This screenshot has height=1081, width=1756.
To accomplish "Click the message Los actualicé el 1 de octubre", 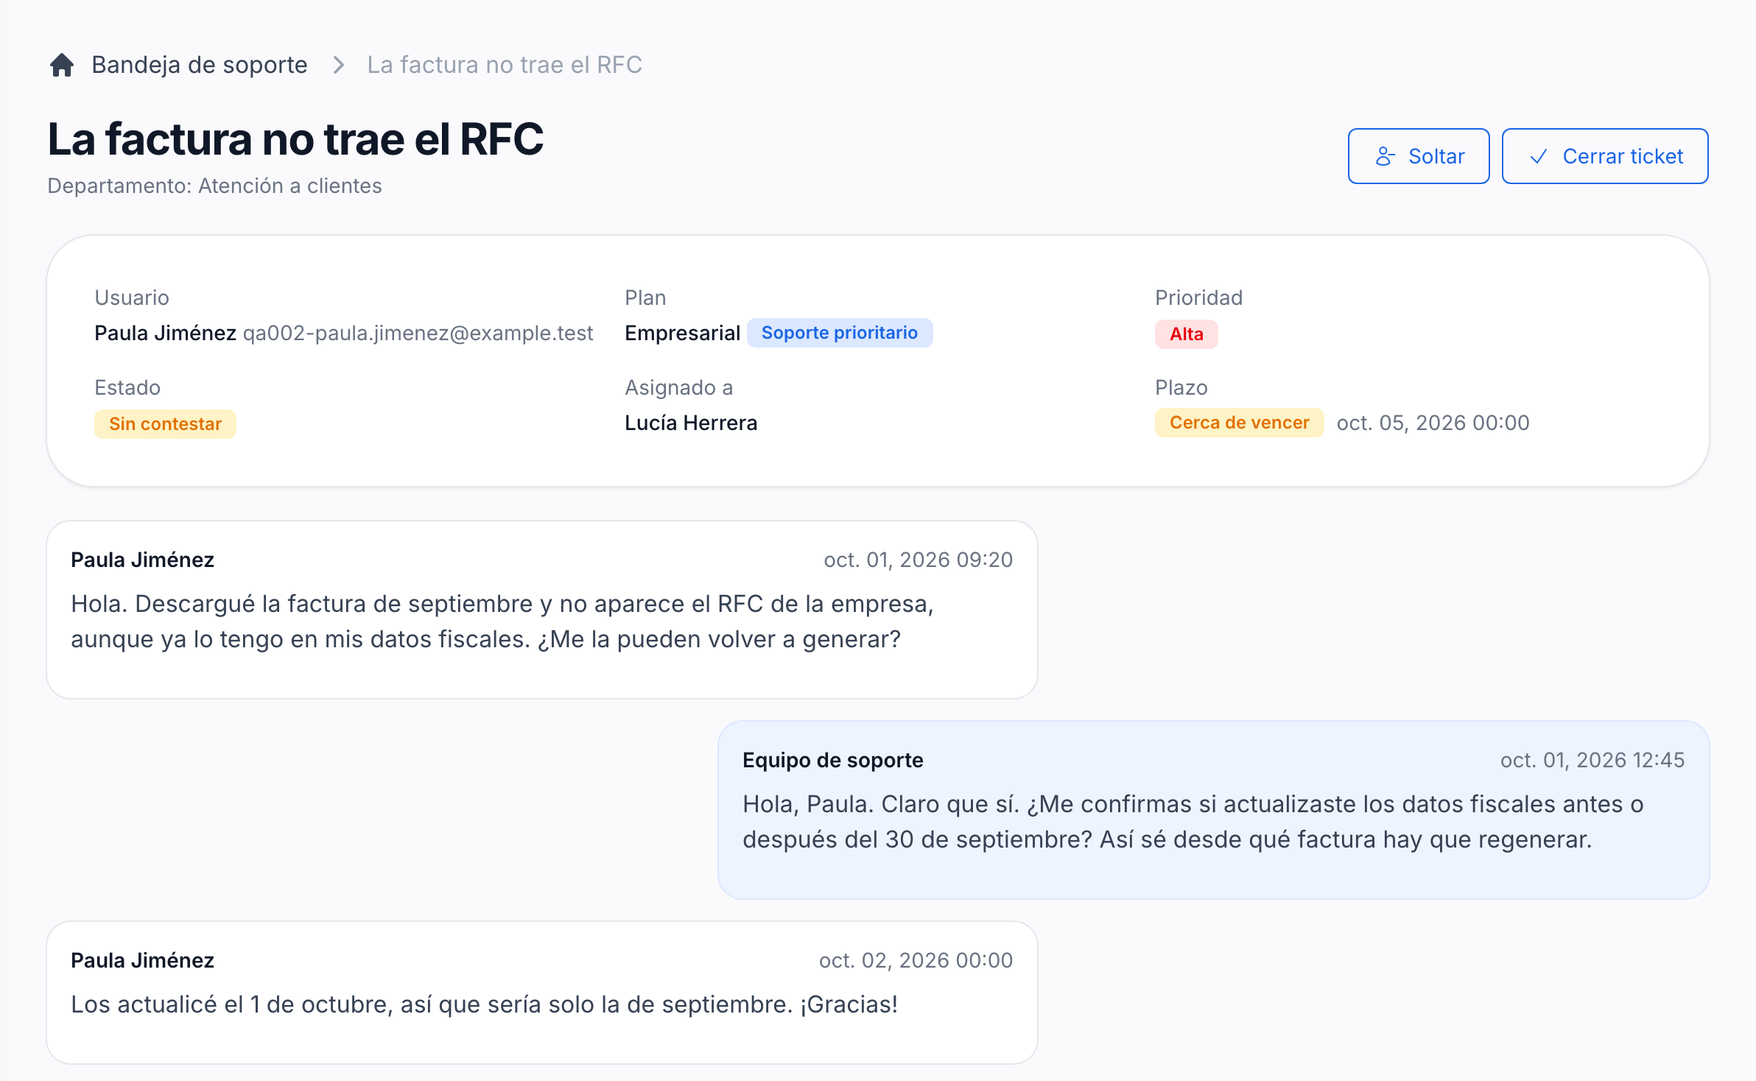I will click(x=484, y=1004).
